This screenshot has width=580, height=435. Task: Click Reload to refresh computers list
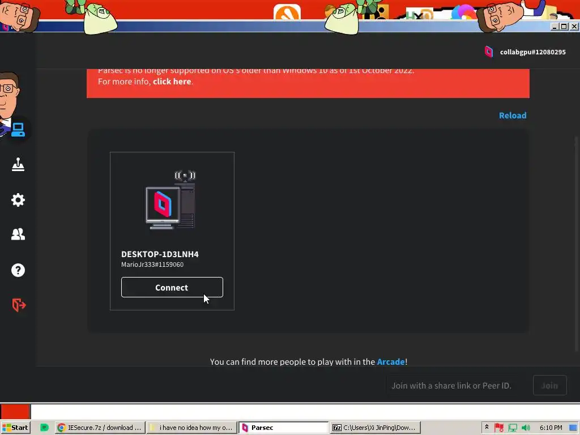pos(512,116)
